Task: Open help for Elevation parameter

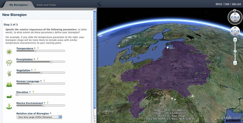Action: tap(33, 92)
